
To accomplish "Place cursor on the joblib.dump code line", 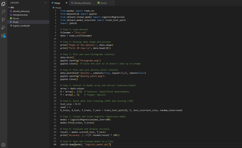I will [86, 144].
